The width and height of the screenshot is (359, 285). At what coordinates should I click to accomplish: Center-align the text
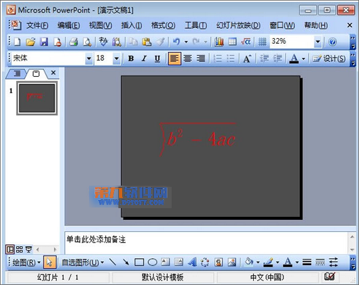tap(188, 59)
